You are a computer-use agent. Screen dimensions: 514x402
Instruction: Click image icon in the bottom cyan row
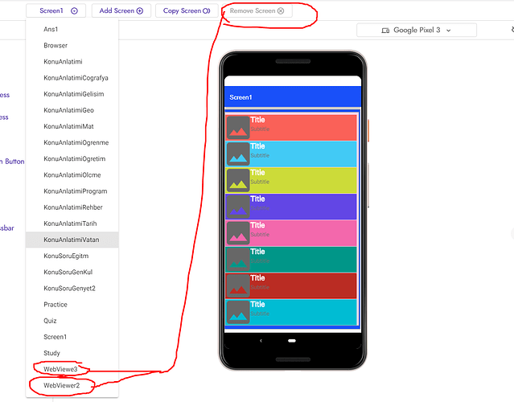238,312
